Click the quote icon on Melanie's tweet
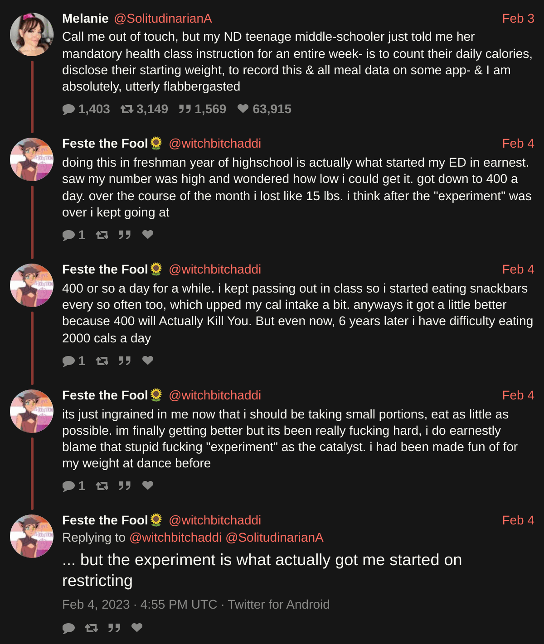The width and height of the screenshot is (544, 644). point(185,109)
